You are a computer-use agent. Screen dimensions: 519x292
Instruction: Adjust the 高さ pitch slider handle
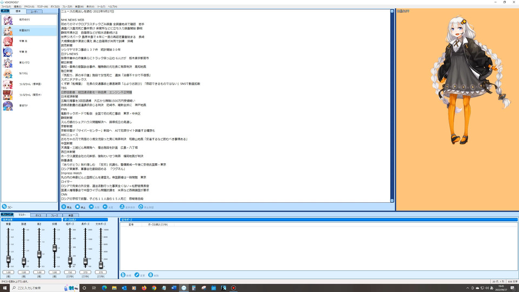click(39, 254)
